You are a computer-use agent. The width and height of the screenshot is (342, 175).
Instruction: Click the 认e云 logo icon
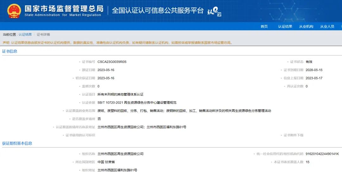tap(214, 11)
